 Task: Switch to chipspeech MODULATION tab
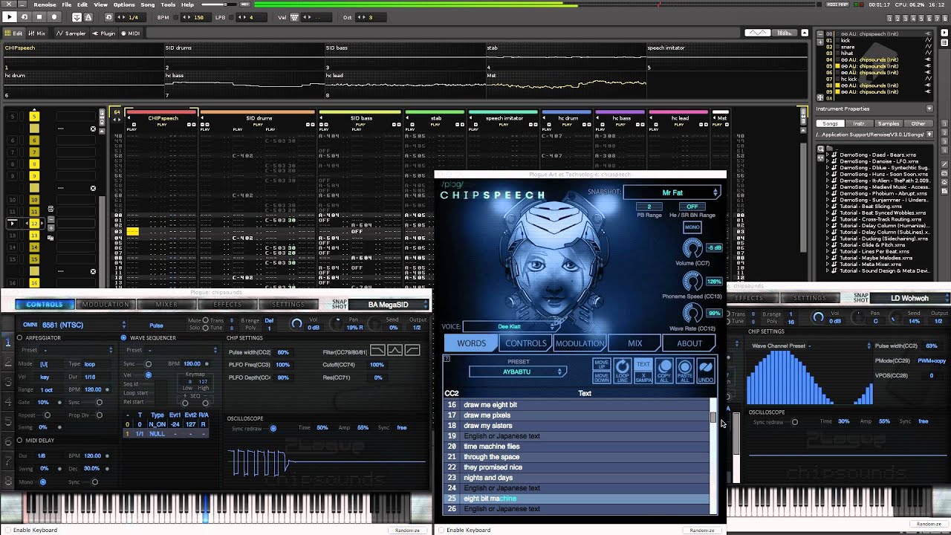pos(580,343)
